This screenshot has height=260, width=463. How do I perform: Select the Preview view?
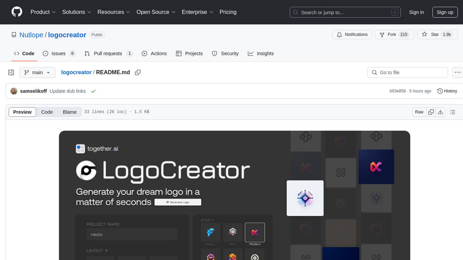point(22,112)
